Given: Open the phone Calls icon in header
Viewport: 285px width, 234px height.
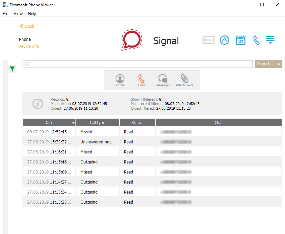Looking at the screenshot, I should (256, 40).
